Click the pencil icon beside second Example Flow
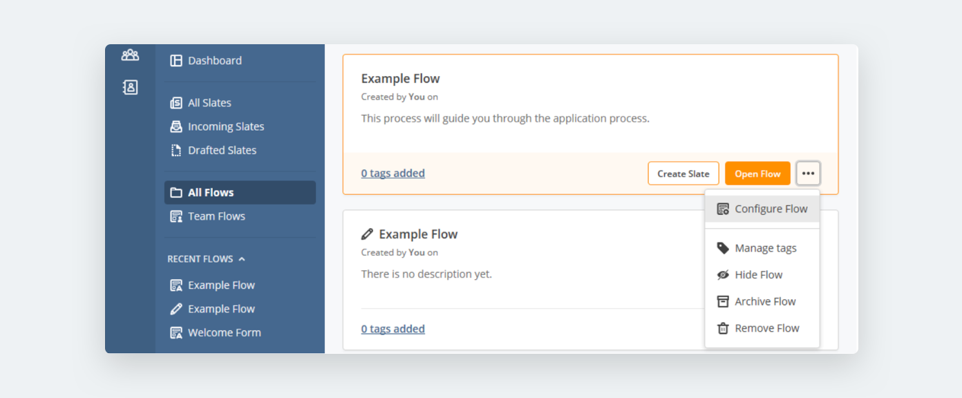Screen dimensions: 962x398 [368, 234]
